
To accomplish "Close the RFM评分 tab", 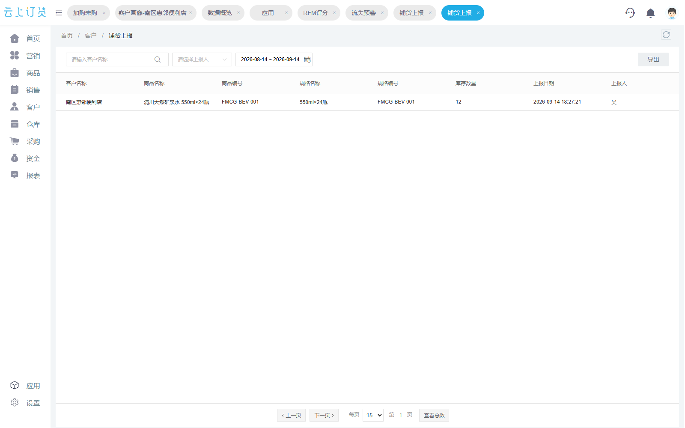I will click(334, 13).
